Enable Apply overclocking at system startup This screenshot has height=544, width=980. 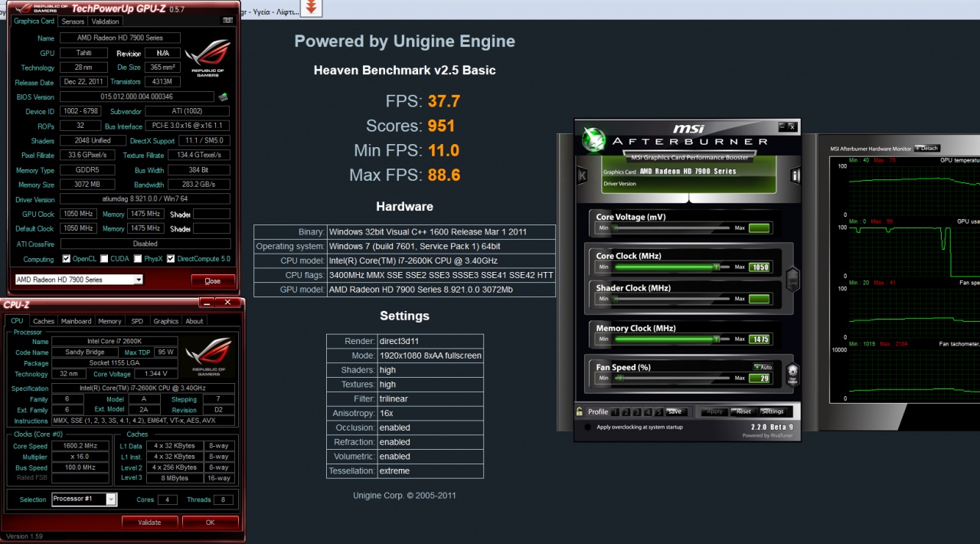588,428
